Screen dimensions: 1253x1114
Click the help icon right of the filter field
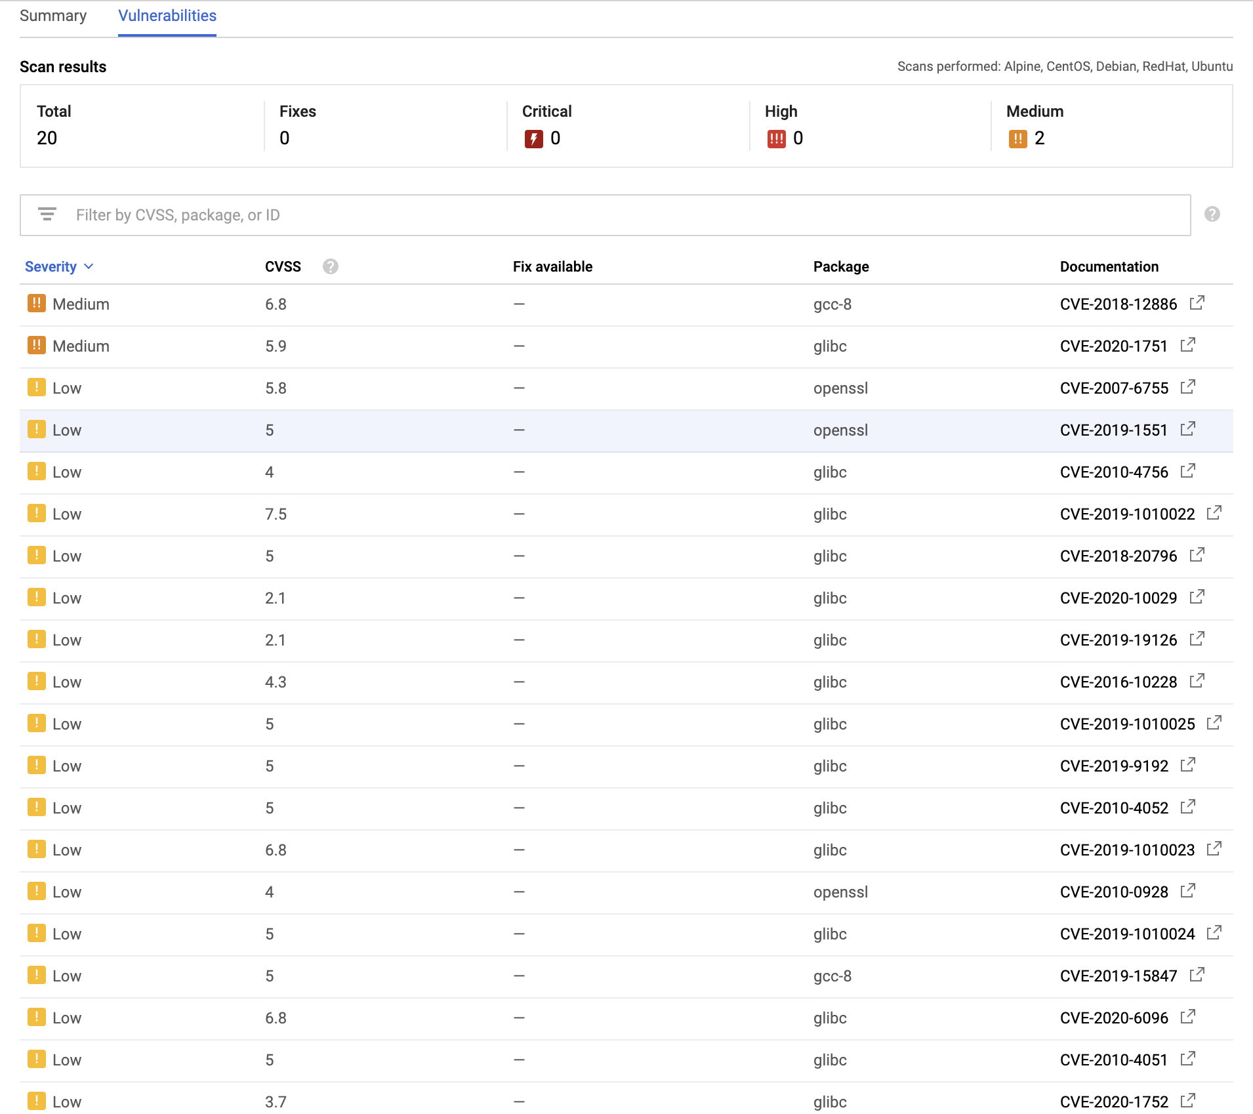[1212, 215]
